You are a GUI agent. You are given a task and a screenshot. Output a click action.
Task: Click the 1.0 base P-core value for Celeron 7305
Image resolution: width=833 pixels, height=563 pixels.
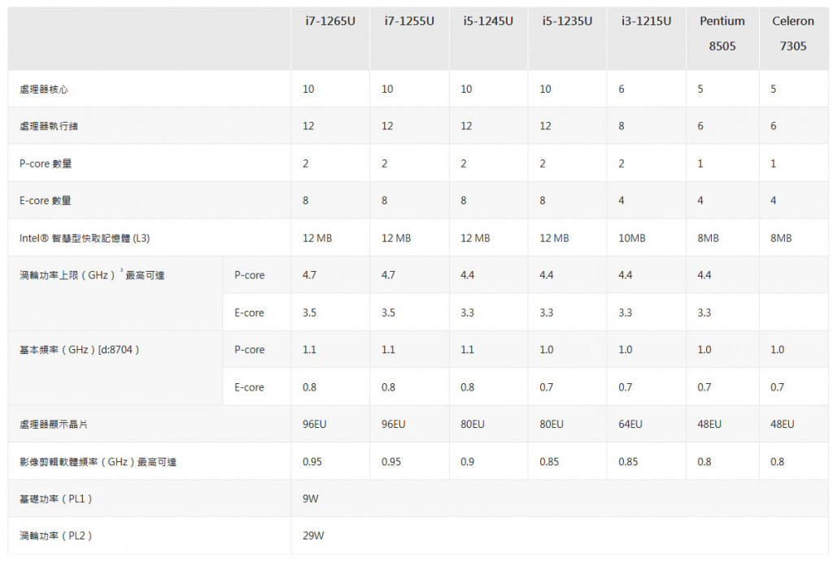[777, 350]
